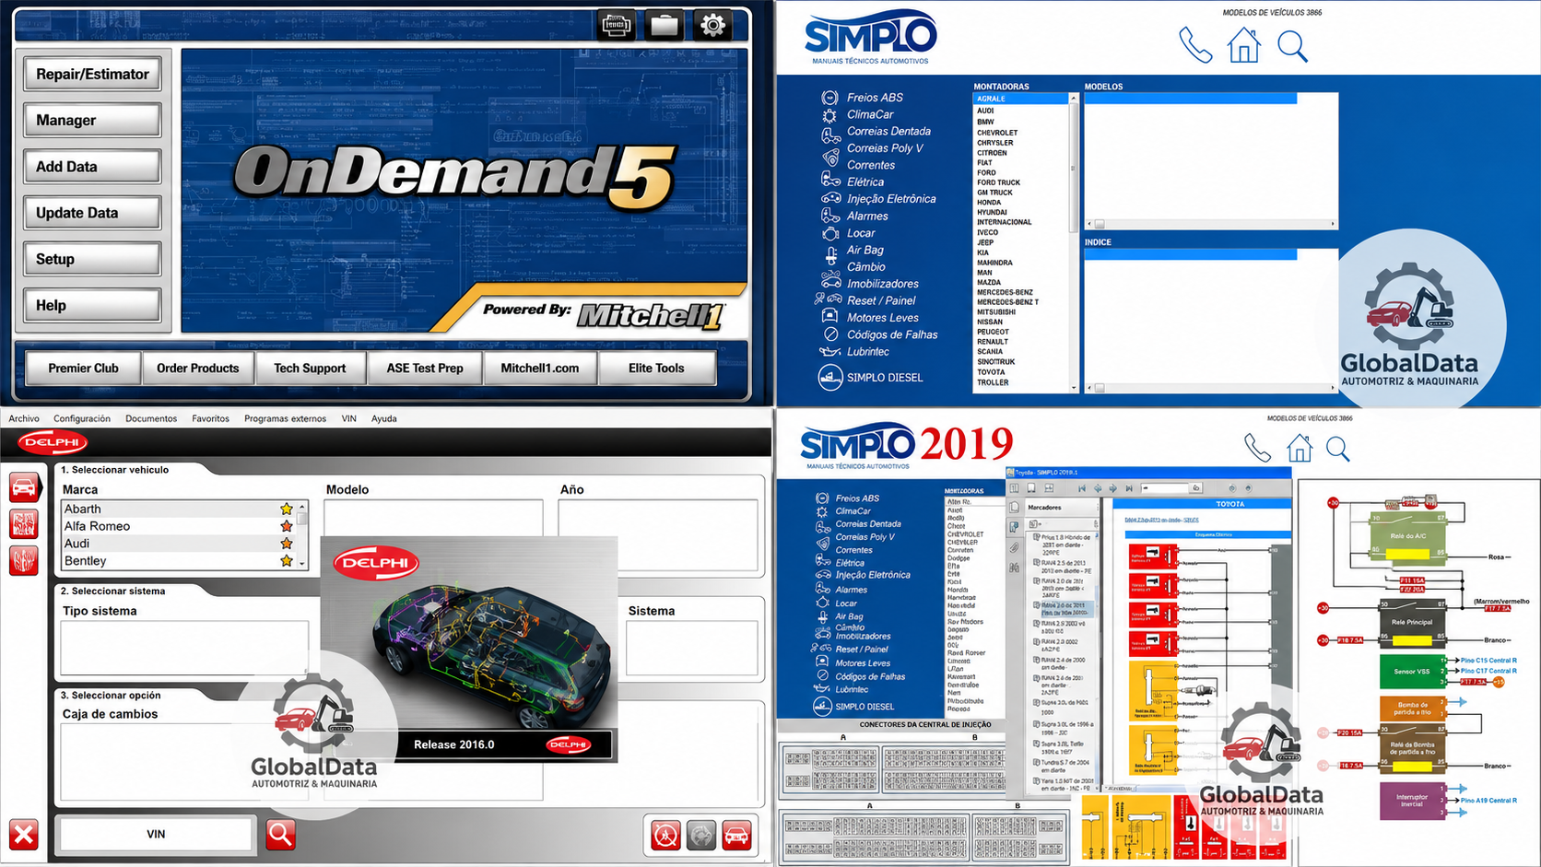Click the INDICE panel horizontal scrollbar in Simplo
The width and height of the screenshot is (1541, 867).
(1211, 388)
